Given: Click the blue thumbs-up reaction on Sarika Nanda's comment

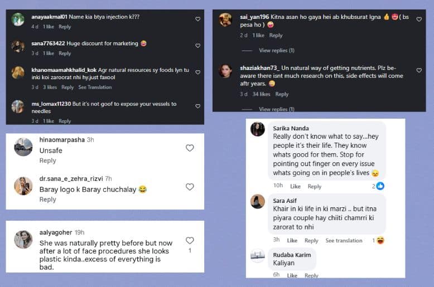Looking at the screenshot, I should [x=380, y=186].
